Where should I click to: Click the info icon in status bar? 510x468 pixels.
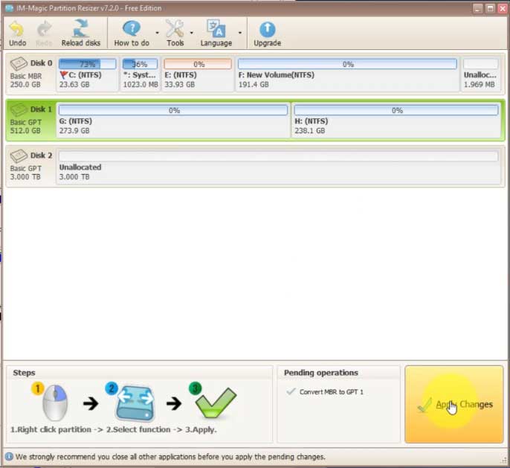point(9,457)
